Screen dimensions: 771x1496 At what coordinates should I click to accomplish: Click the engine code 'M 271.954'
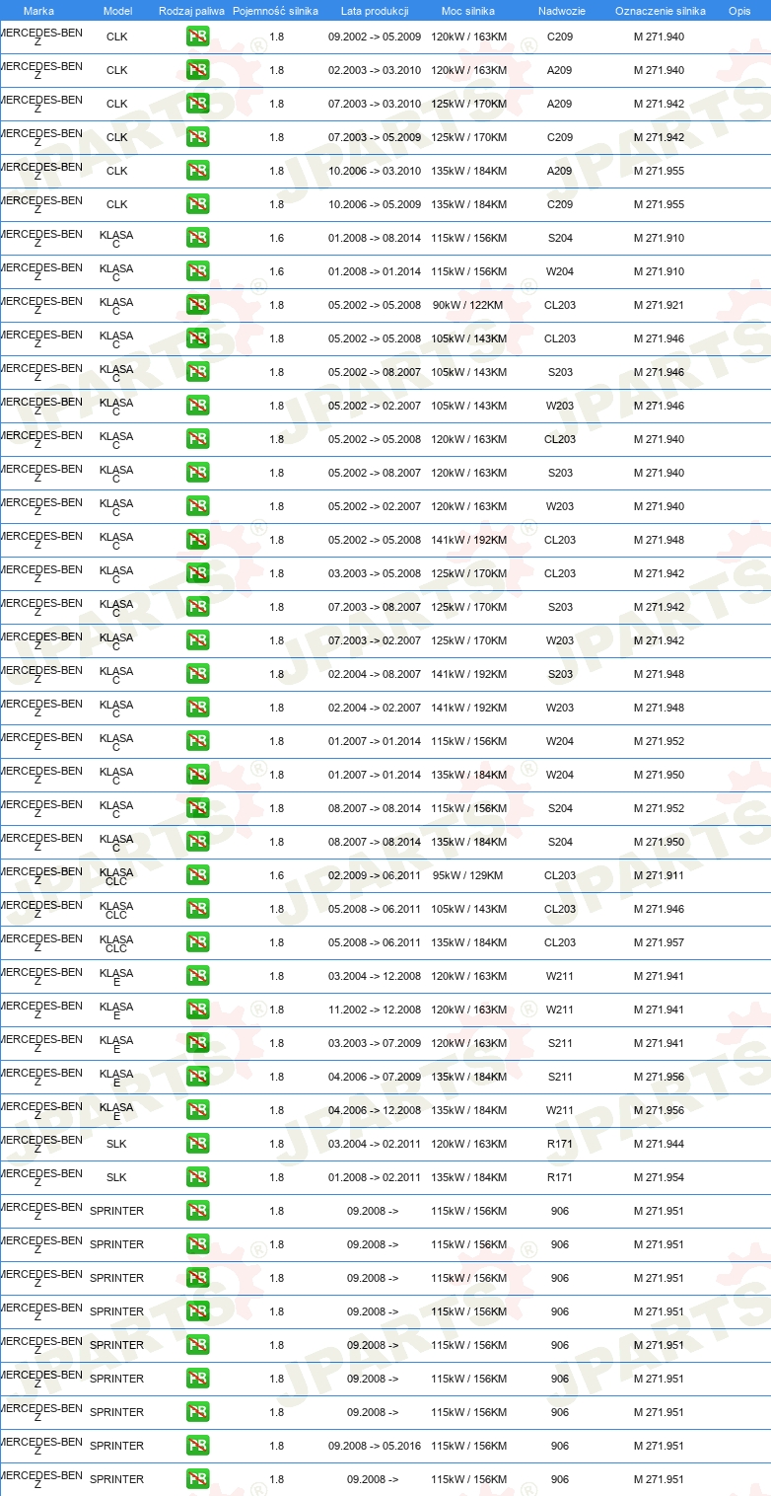point(659,1178)
